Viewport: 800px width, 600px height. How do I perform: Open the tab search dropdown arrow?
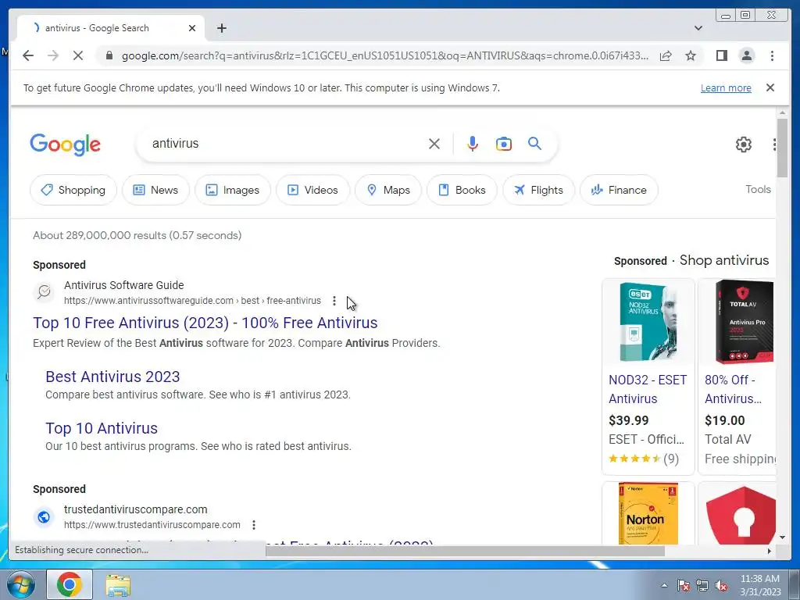click(x=698, y=28)
